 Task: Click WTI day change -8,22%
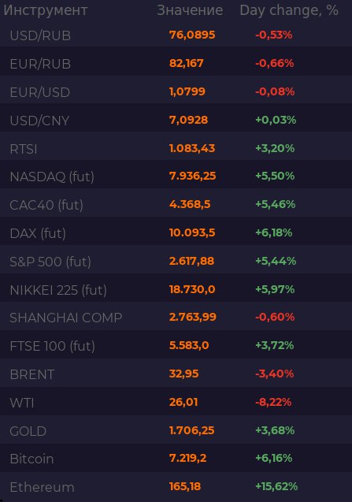(x=273, y=402)
